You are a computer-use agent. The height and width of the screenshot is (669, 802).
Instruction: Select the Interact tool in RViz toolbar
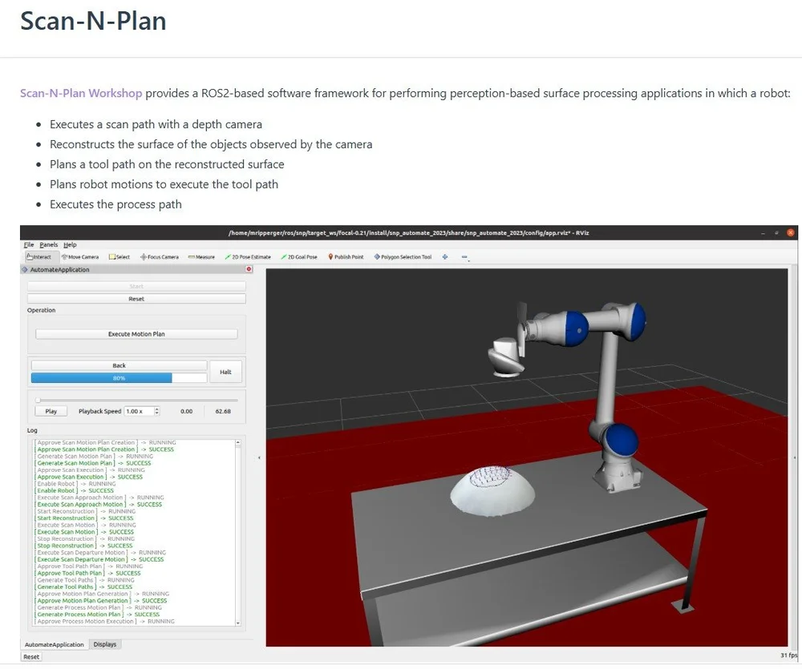[x=39, y=257]
